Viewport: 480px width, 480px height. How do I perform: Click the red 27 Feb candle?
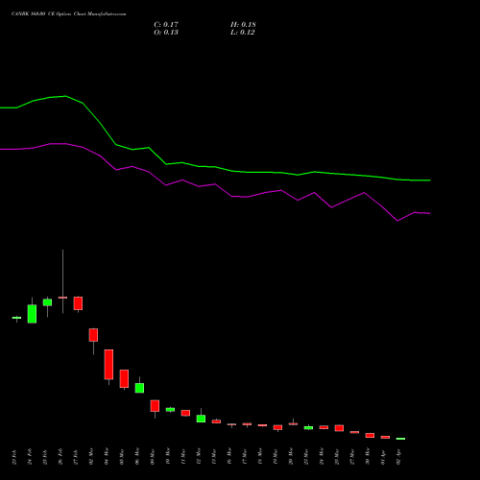tap(78, 303)
